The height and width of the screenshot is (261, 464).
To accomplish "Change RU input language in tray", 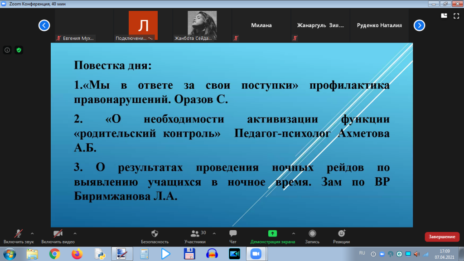I will pyautogui.click(x=362, y=253).
